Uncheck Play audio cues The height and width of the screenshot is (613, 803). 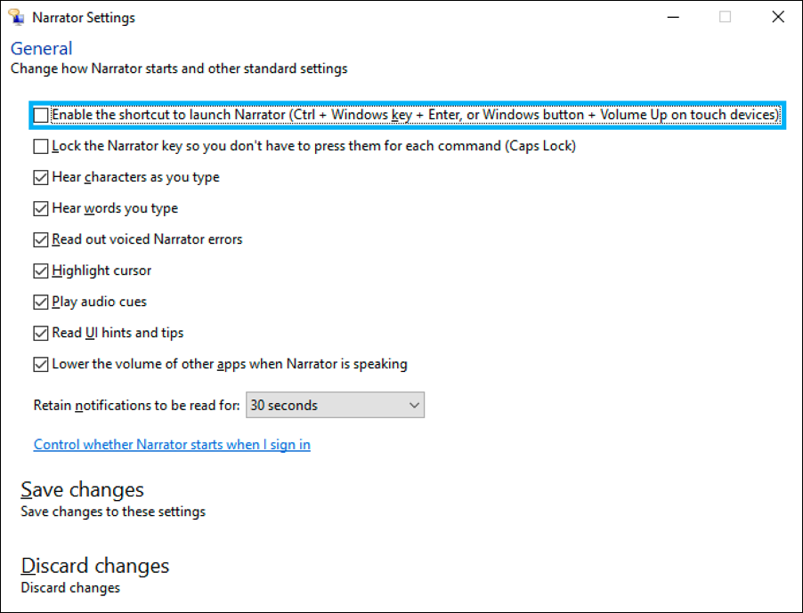tap(40, 302)
